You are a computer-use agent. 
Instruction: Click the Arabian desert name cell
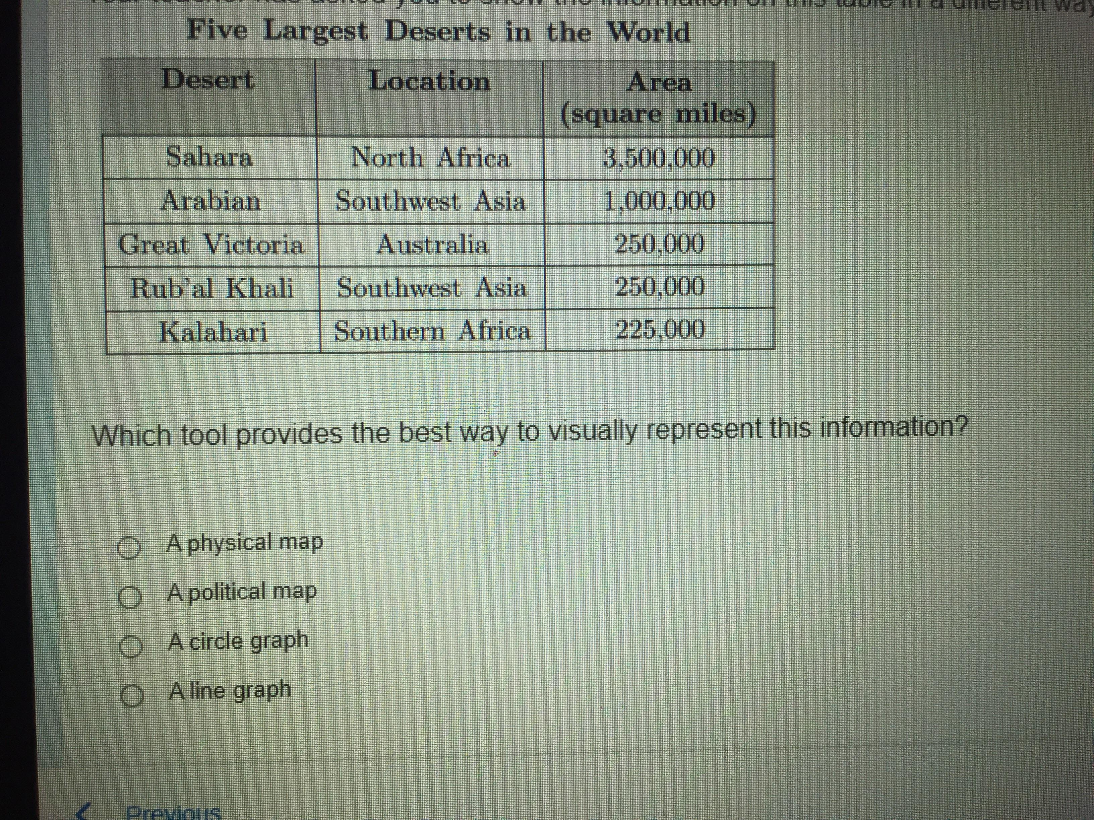pyautogui.click(x=211, y=201)
